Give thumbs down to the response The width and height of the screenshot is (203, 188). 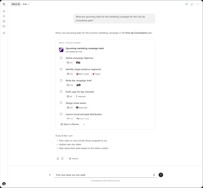[62, 158]
